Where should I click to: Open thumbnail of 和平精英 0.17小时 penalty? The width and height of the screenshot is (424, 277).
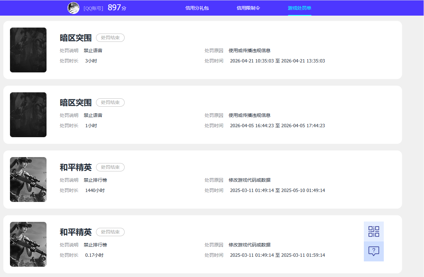click(x=28, y=244)
